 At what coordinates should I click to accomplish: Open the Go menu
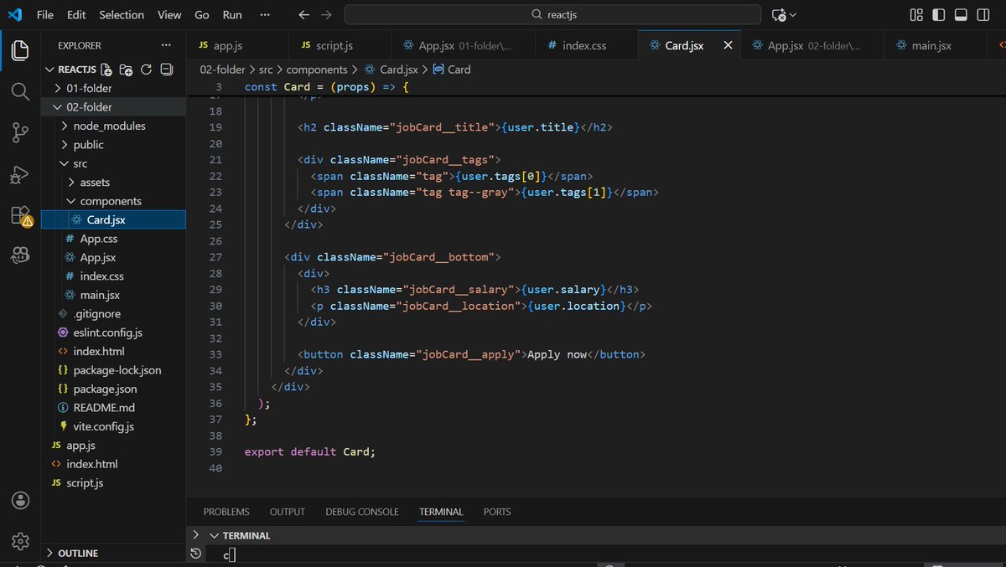click(202, 15)
